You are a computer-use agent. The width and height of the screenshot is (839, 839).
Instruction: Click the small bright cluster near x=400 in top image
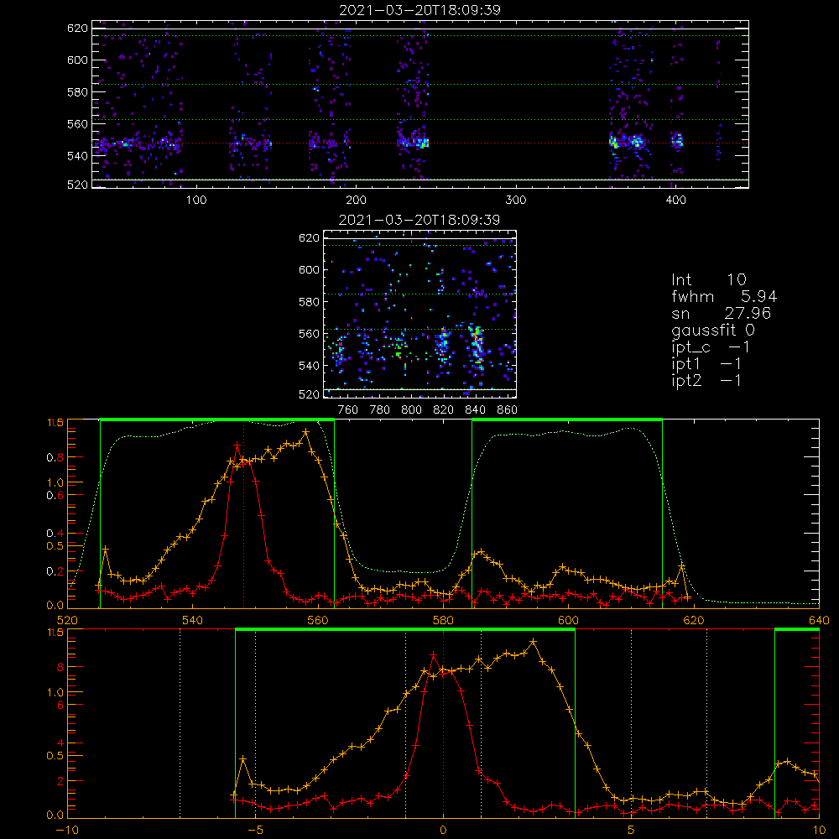(677, 140)
